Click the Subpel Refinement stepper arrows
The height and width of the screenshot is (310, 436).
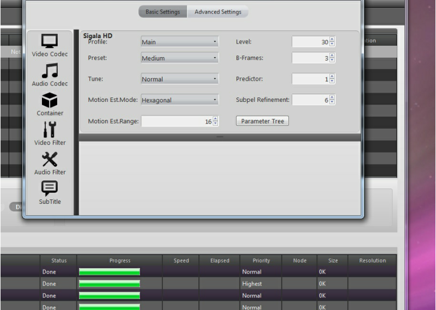[x=332, y=100]
